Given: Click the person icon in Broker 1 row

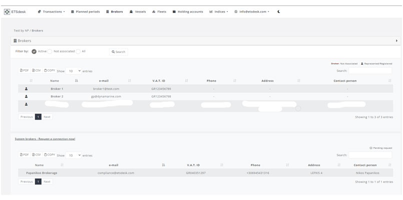Looking at the screenshot, I should point(26,88).
